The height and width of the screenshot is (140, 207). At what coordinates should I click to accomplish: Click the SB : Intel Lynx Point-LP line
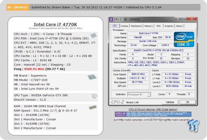[36, 89]
